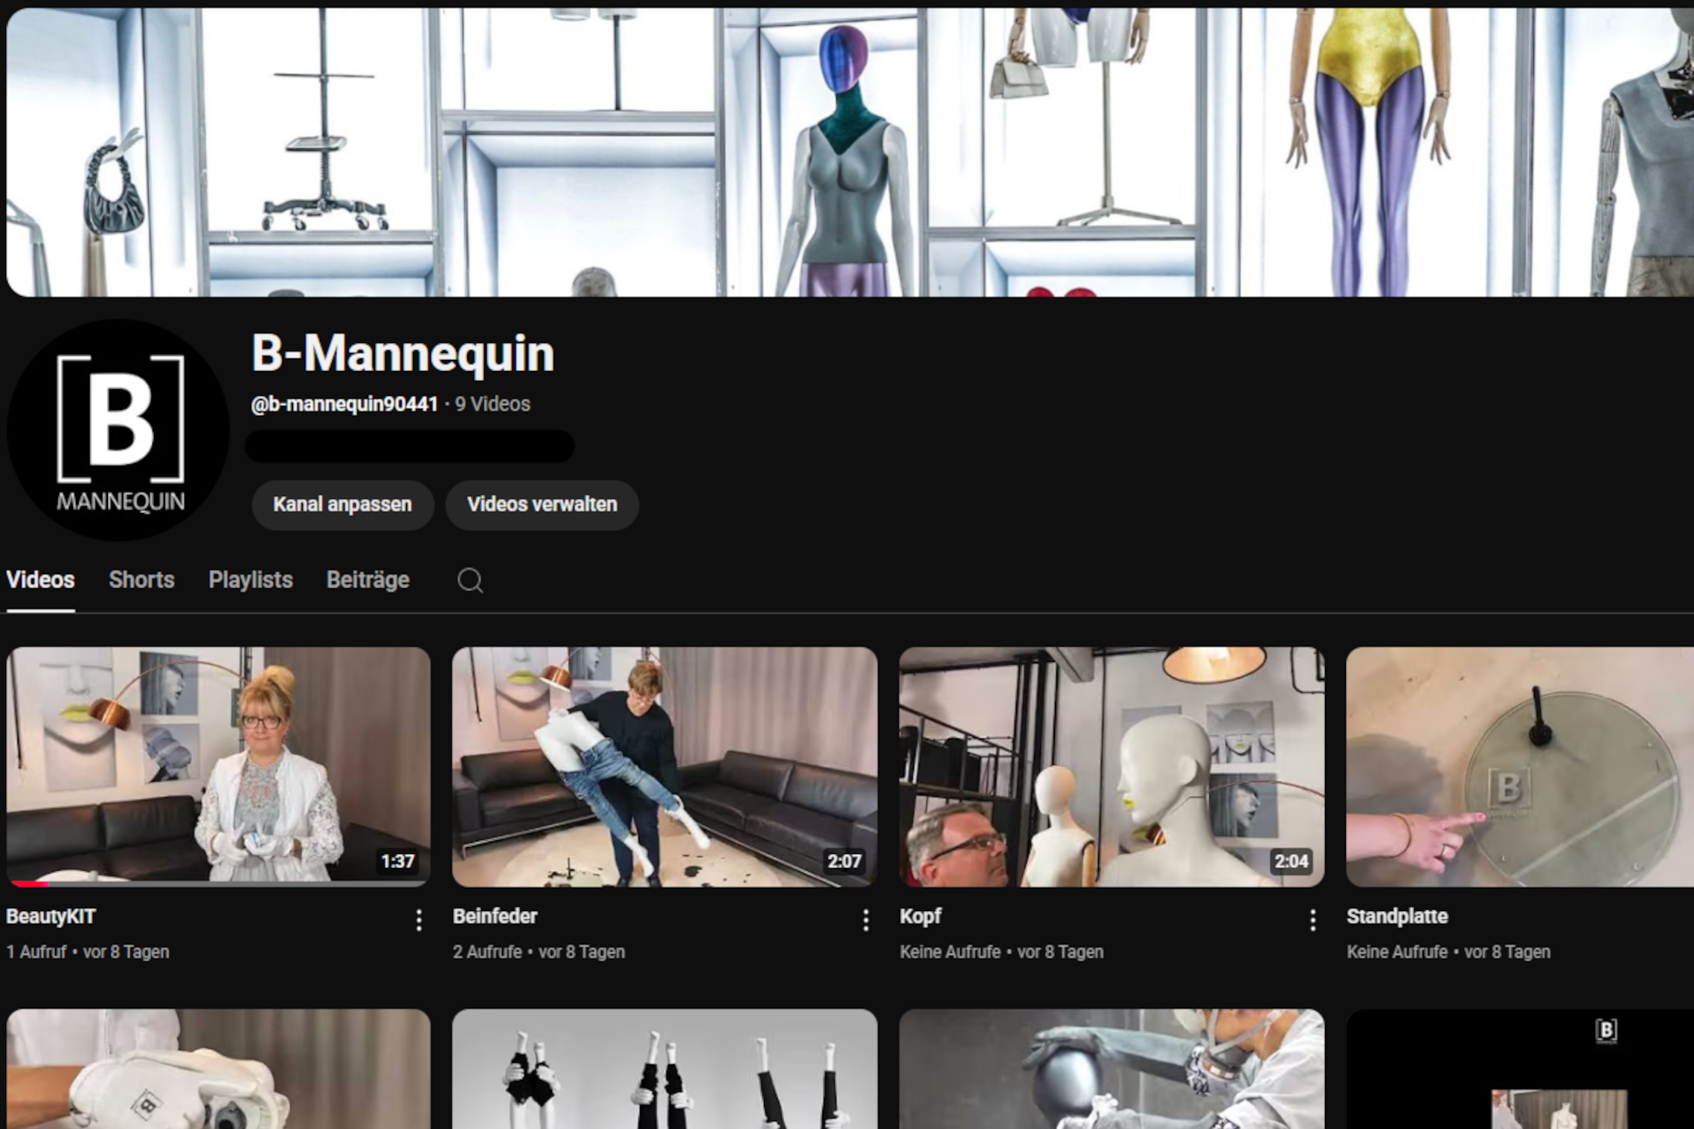This screenshot has width=1694, height=1129.
Task: Open options menu for BeautyKIT video
Action: pos(419,920)
